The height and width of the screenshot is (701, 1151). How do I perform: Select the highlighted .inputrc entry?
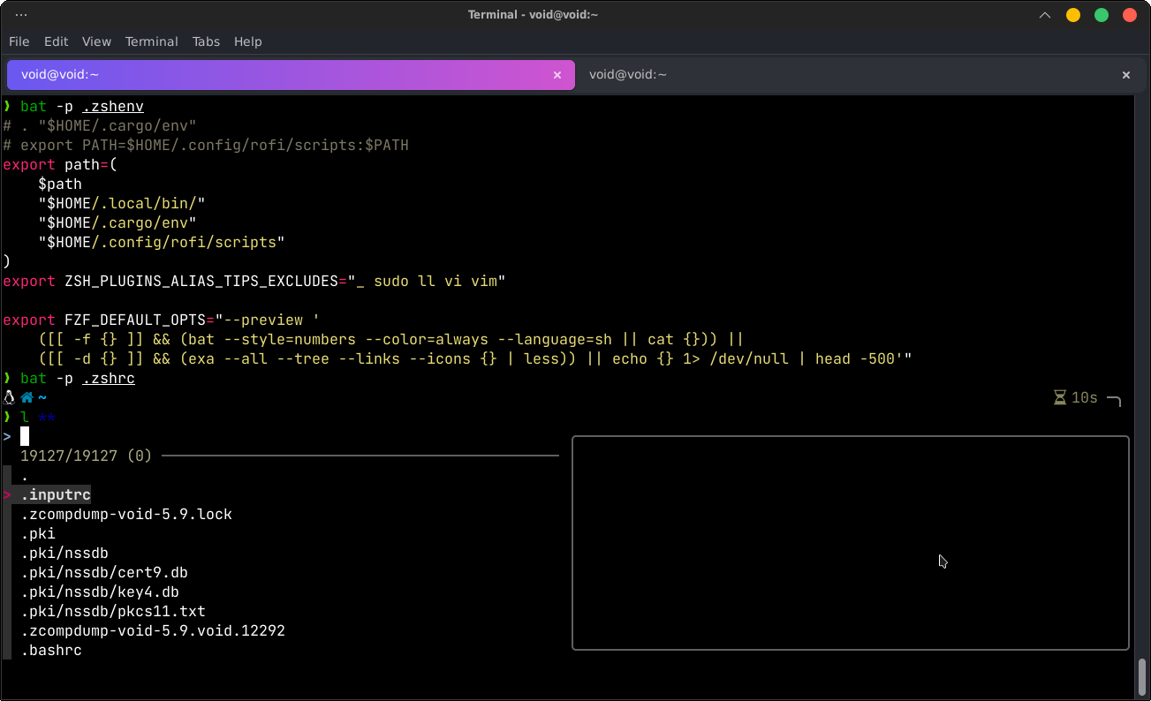click(x=56, y=494)
